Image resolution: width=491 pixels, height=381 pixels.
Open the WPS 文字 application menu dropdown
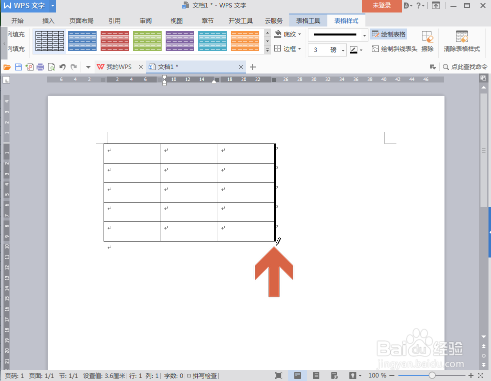pyautogui.click(x=53, y=5)
